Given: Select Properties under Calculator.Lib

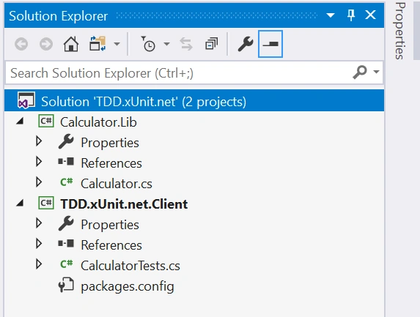Looking at the screenshot, I should [110, 143].
